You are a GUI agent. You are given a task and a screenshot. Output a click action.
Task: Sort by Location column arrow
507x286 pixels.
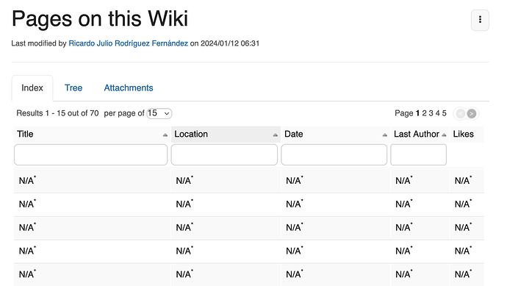click(275, 135)
